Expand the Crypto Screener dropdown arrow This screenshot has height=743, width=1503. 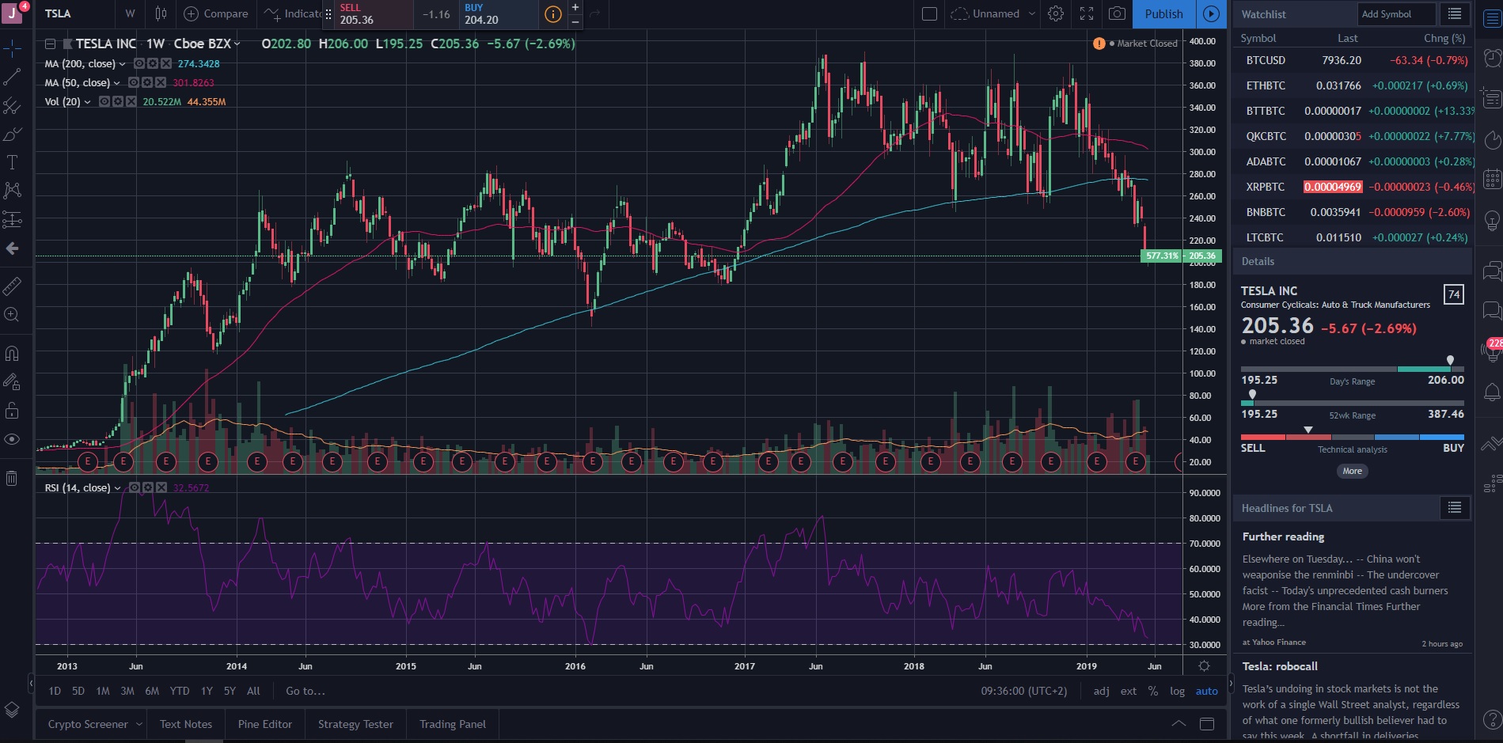click(139, 724)
